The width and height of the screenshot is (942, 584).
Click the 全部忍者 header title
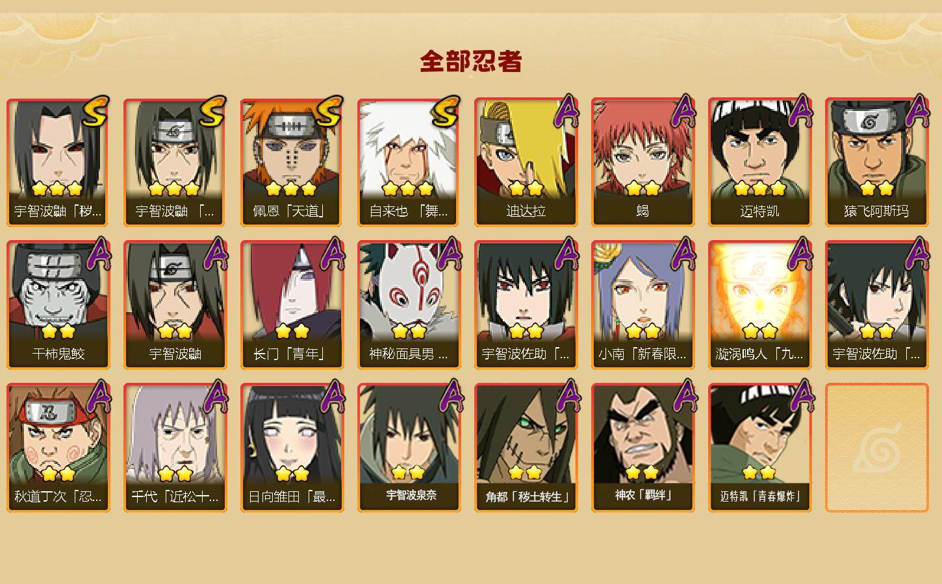click(471, 61)
